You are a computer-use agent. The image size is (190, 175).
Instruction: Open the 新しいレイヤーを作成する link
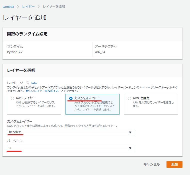pyautogui.click(x=42, y=91)
